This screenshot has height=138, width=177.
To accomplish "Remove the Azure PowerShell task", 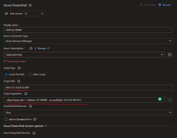I will click(165, 5).
